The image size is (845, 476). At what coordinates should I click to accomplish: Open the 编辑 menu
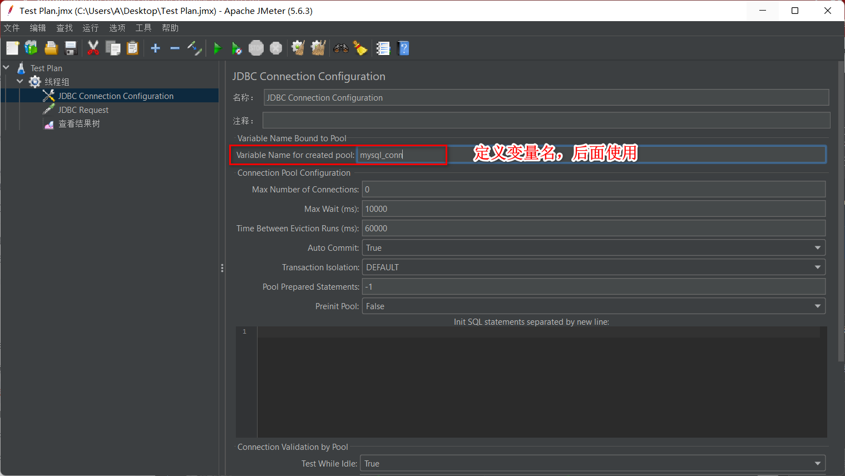coord(38,28)
